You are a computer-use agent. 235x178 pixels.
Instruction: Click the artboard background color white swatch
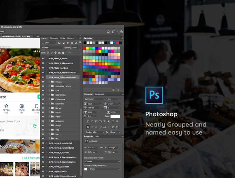pyautogui.click(x=86, y=169)
